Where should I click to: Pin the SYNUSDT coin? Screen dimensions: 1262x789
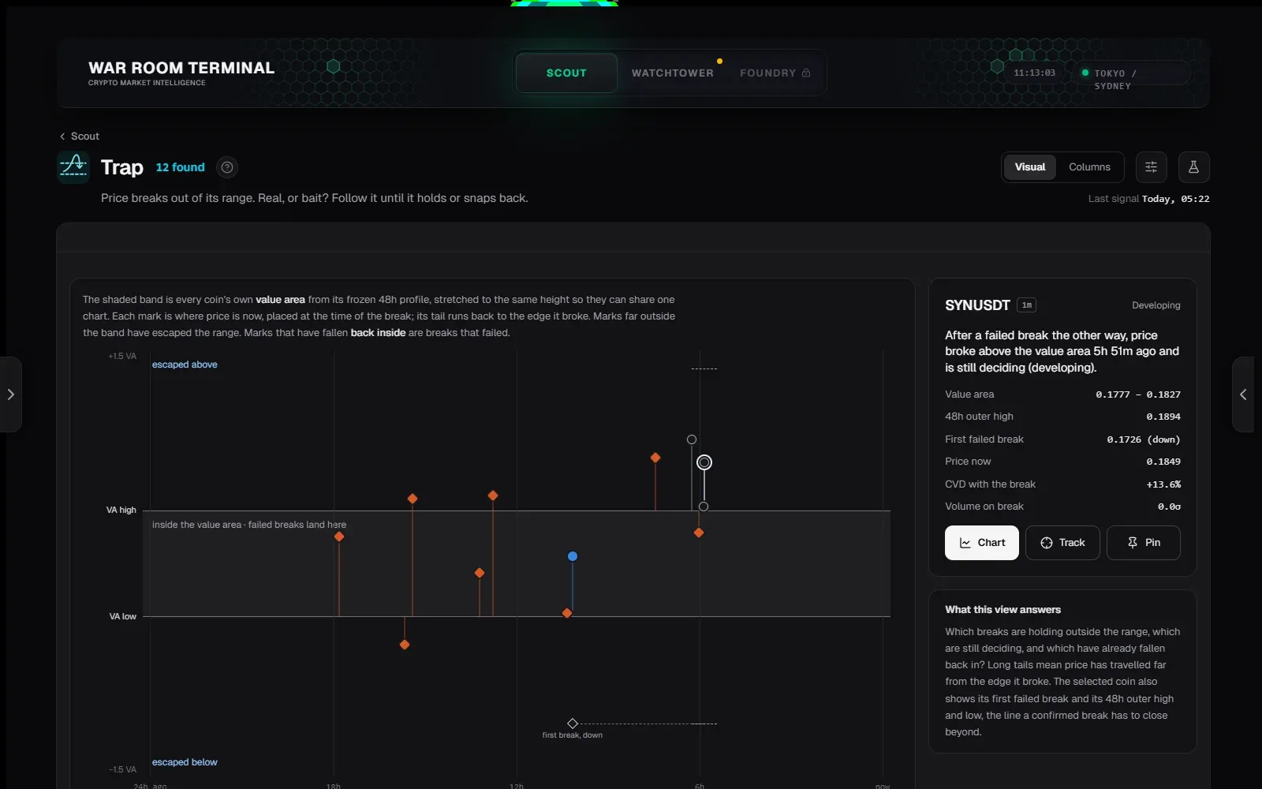[x=1144, y=543]
